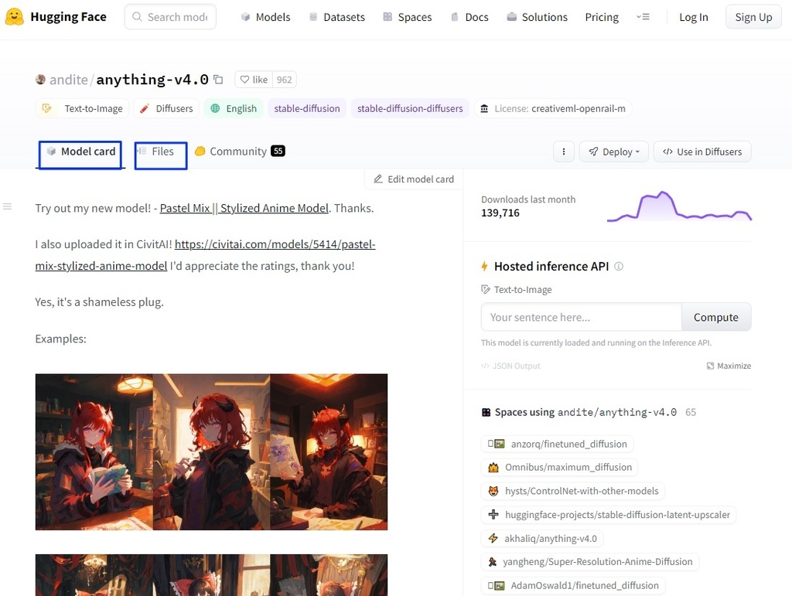Open akhaliq/anything-v4.0 space
The width and height of the screenshot is (792, 596).
(x=542, y=539)
